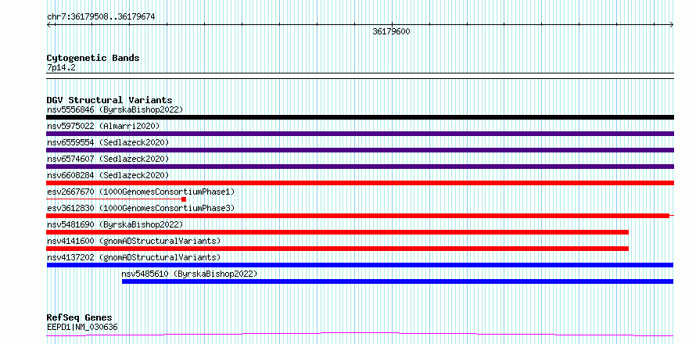
Task: Click the 36179600 ruler position label
Action: (392, 31)
